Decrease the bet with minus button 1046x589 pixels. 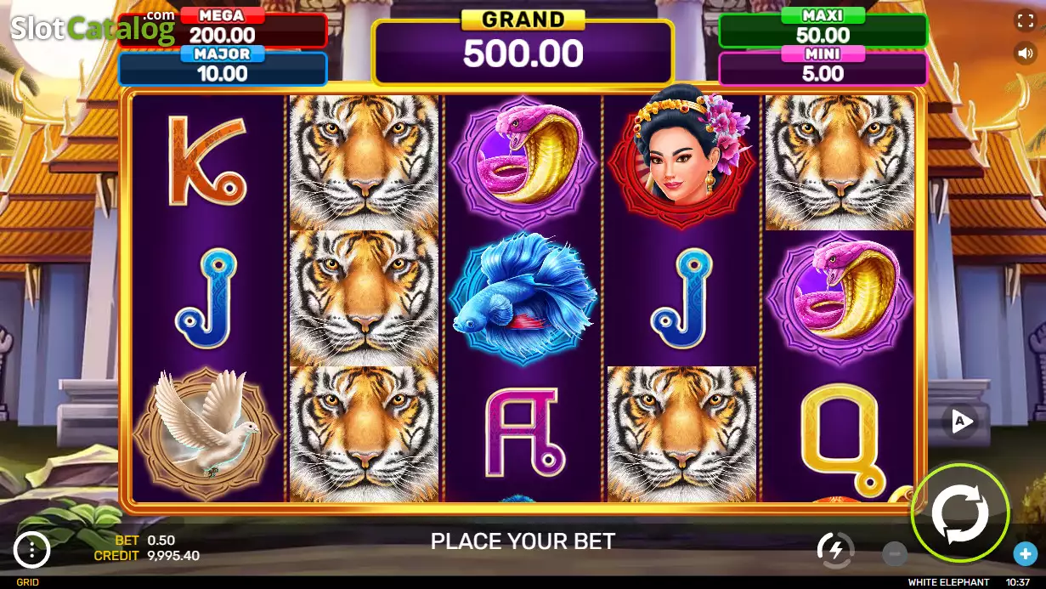coord(894,554)
